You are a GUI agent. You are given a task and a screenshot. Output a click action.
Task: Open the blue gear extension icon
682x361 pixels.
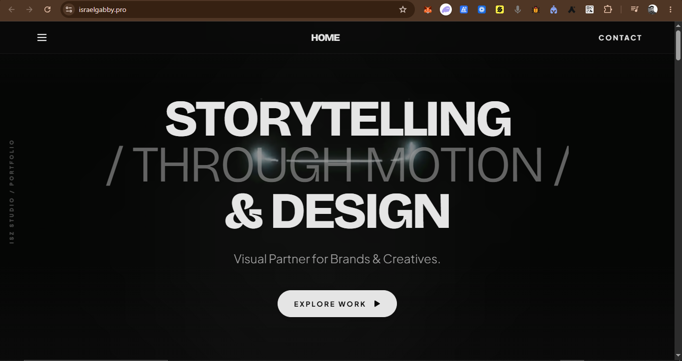(482, 9)
